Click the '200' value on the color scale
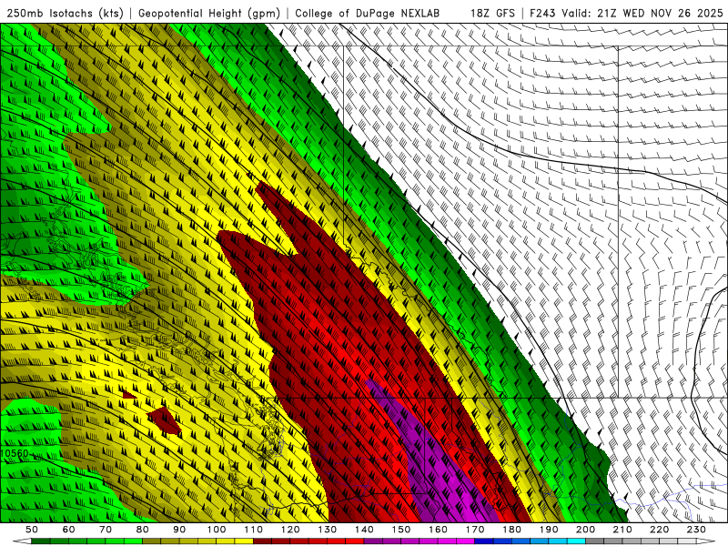The image size is (728, 546). click(x=585, y=530)
